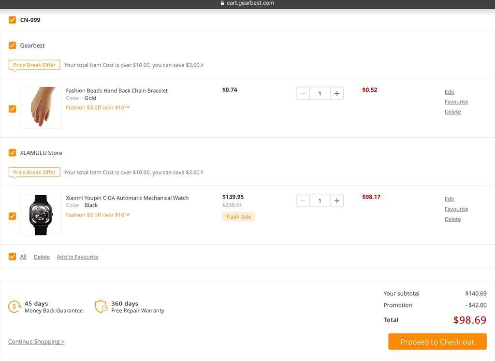
Task: Click the 45 days money back icon
Action: point(15,306)
